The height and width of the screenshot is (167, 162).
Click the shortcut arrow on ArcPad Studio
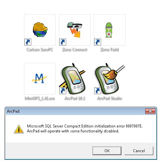[97, 91]
